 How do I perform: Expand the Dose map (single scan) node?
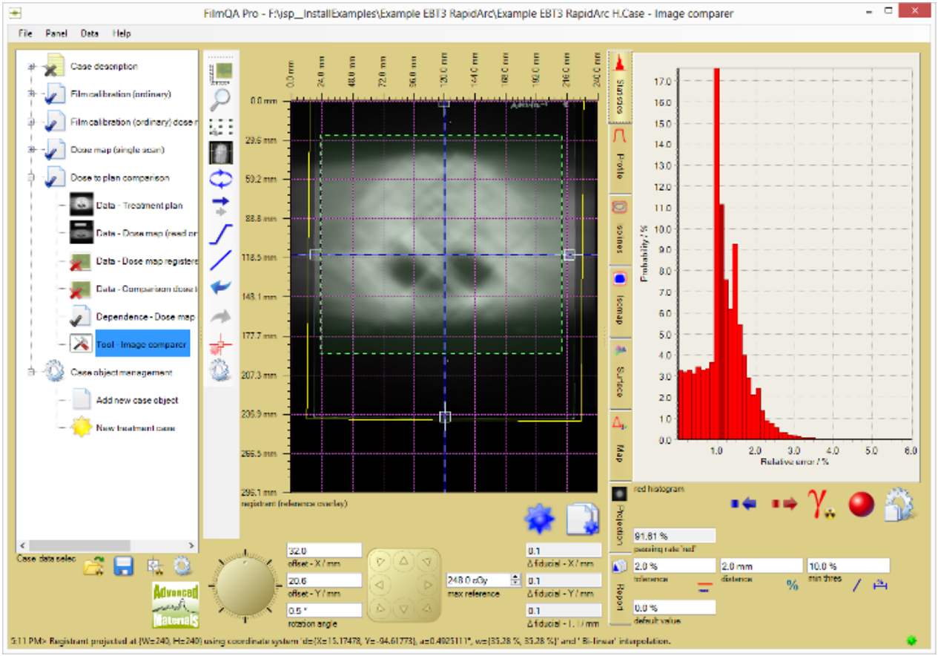(x=31, y=150)
